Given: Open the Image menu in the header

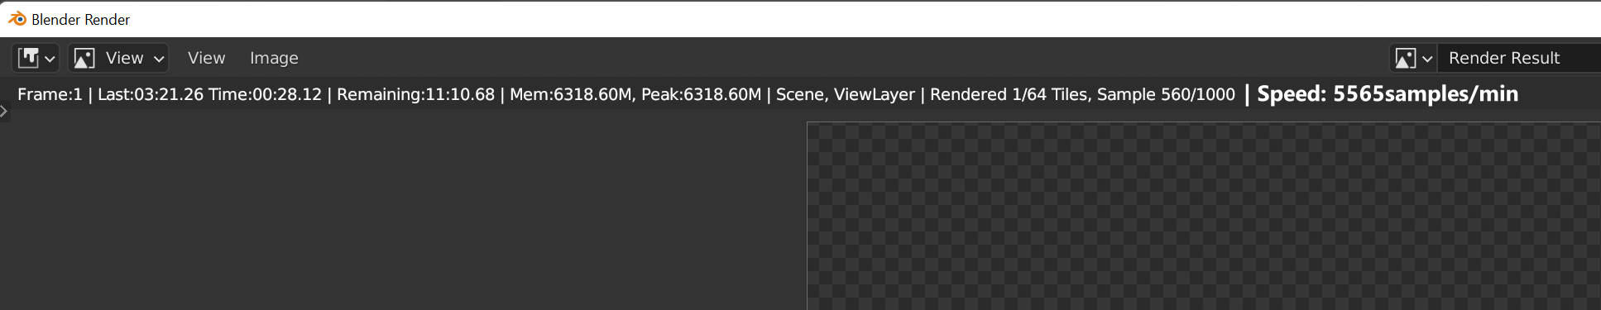Looking at the screenshot, I should tap(274, 58).
